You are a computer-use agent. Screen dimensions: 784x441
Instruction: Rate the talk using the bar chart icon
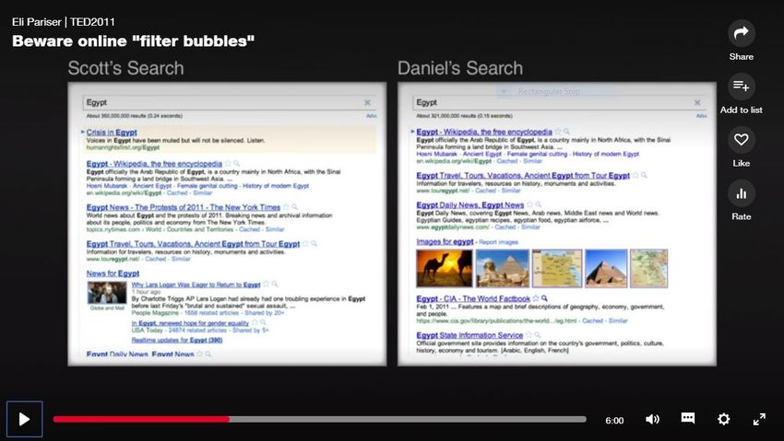coord(741,193)
